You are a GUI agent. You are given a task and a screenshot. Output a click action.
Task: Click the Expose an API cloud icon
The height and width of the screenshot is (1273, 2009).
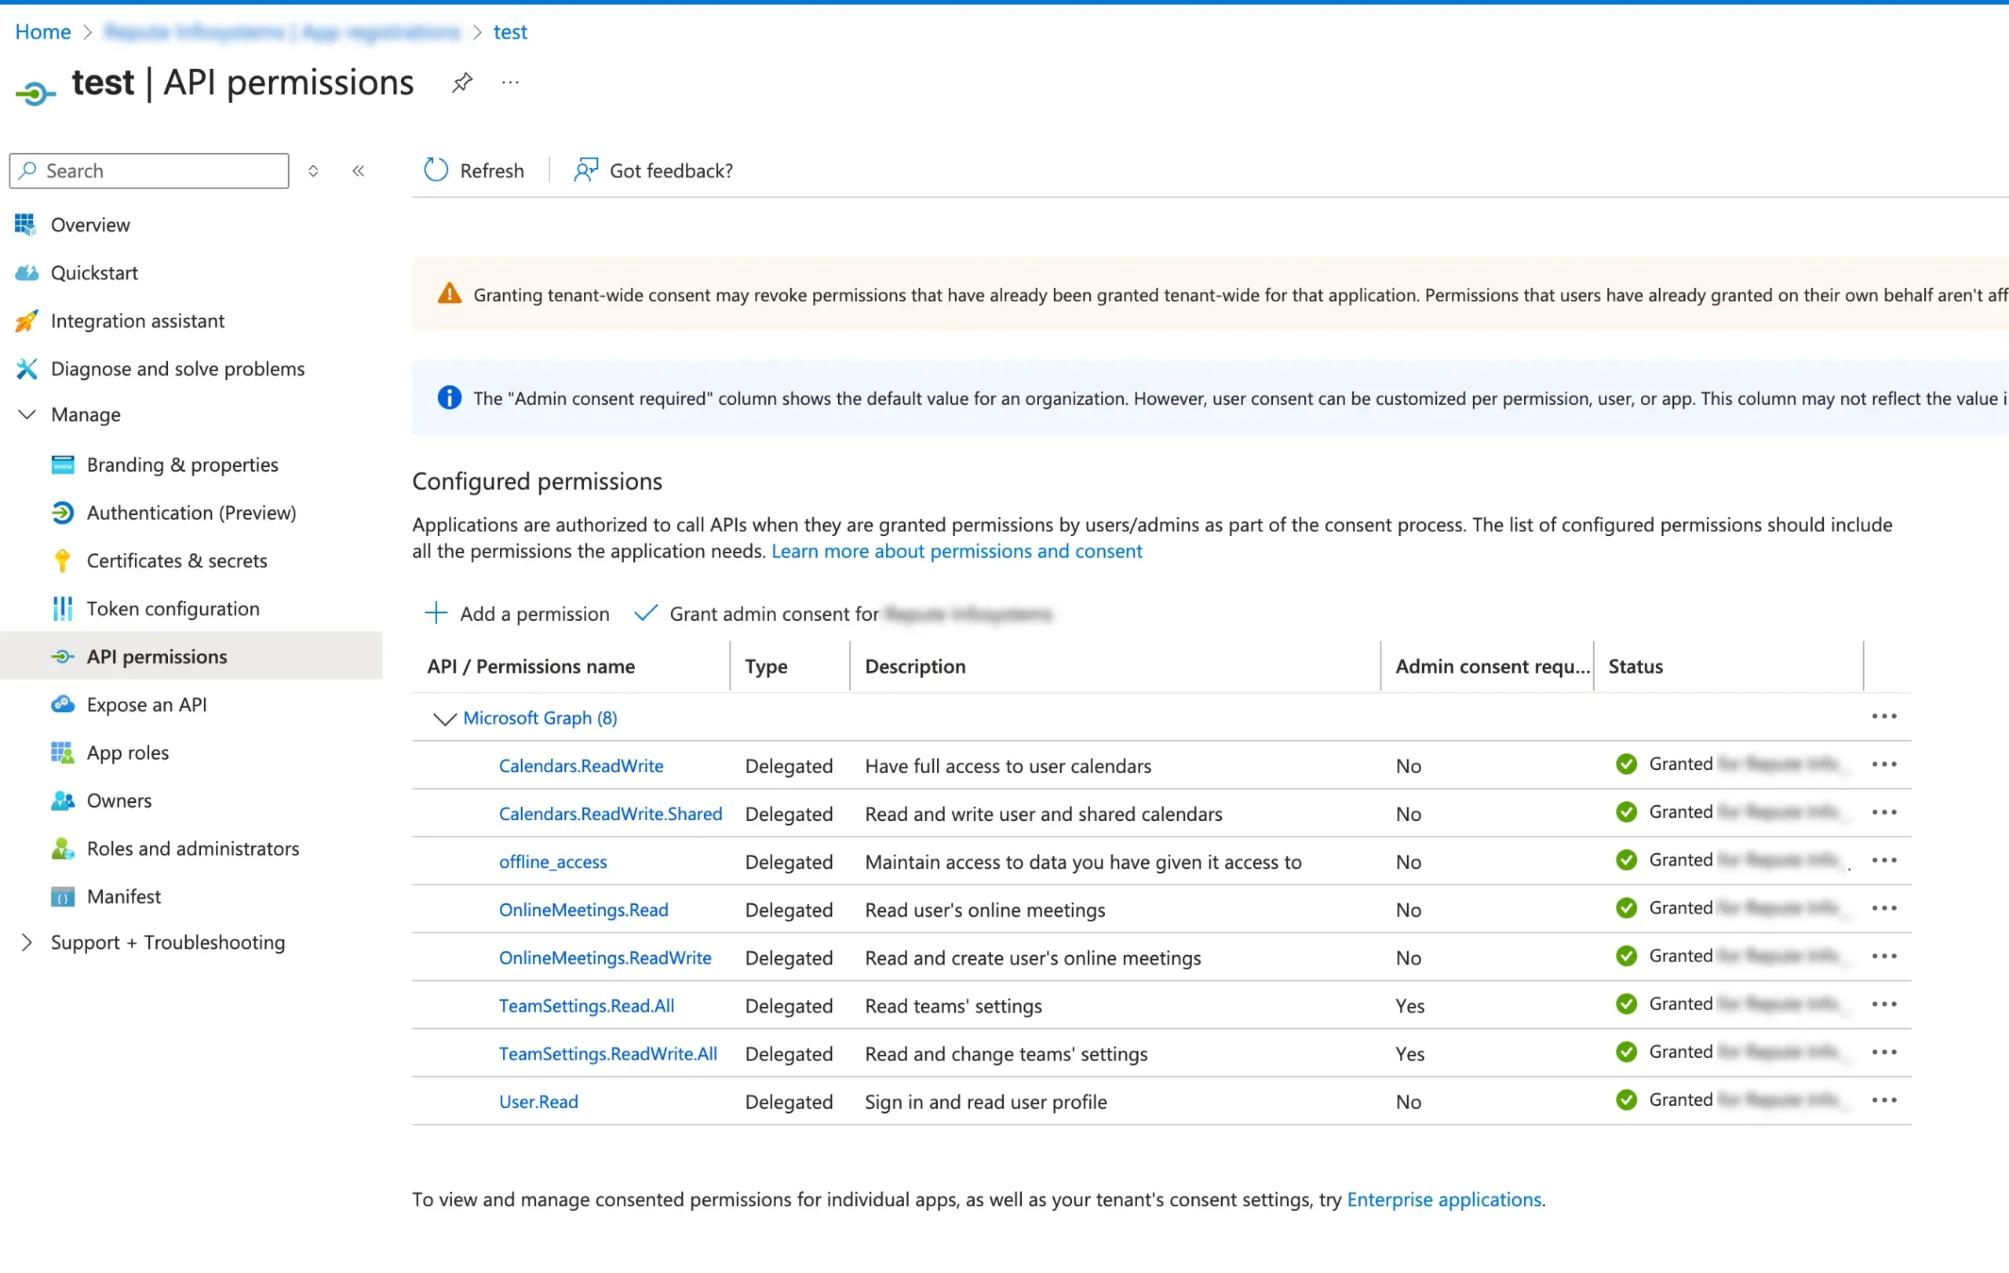pos(63,705)
